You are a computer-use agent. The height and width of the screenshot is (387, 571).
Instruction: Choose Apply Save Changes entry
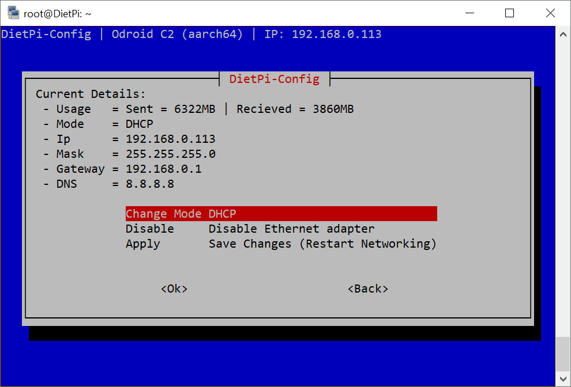[281, 244]
